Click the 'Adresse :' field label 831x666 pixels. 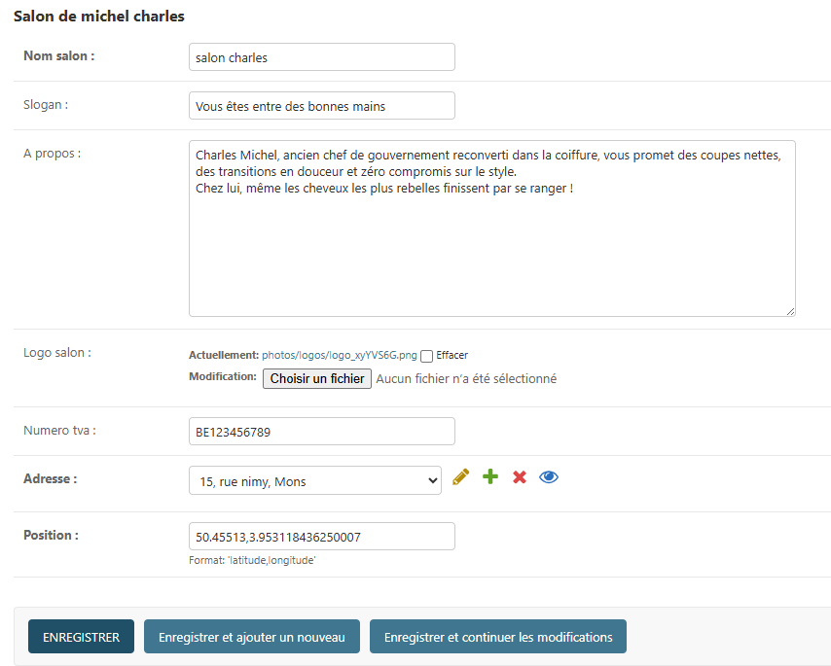click(x=51, y=479)
